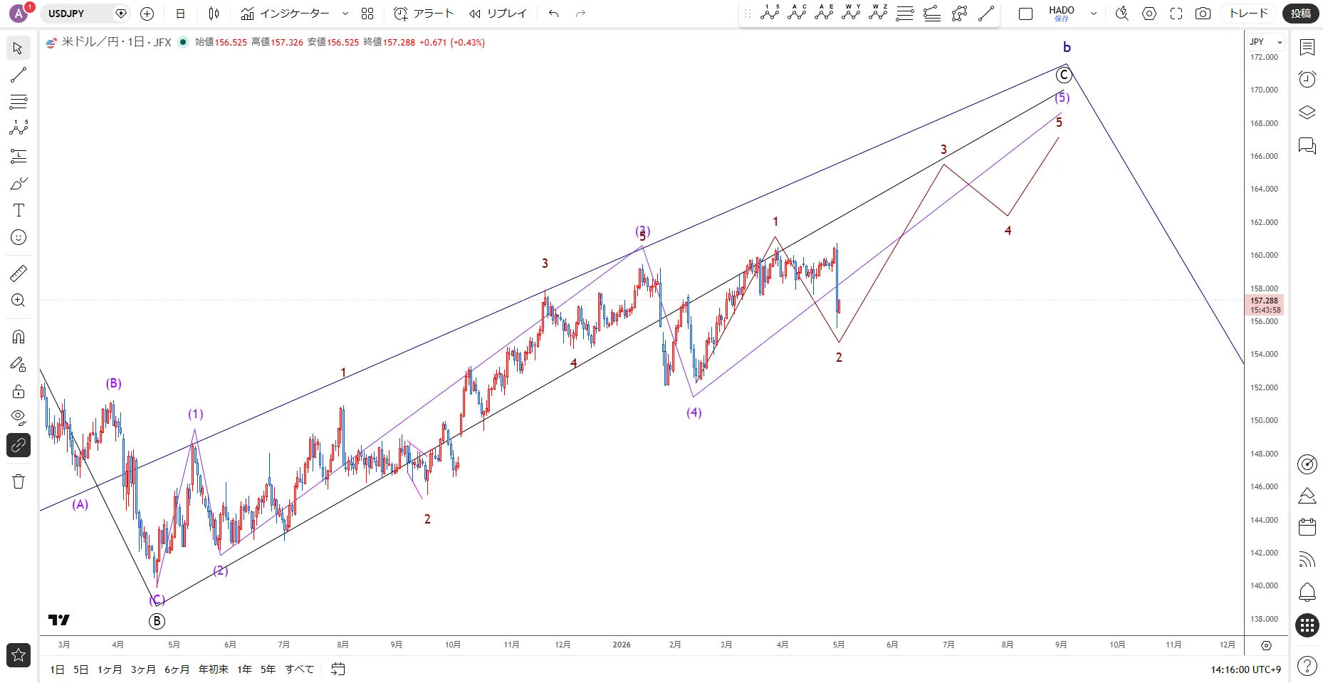Expand the HADO layout dropdown arrow

pos(1094,14)
